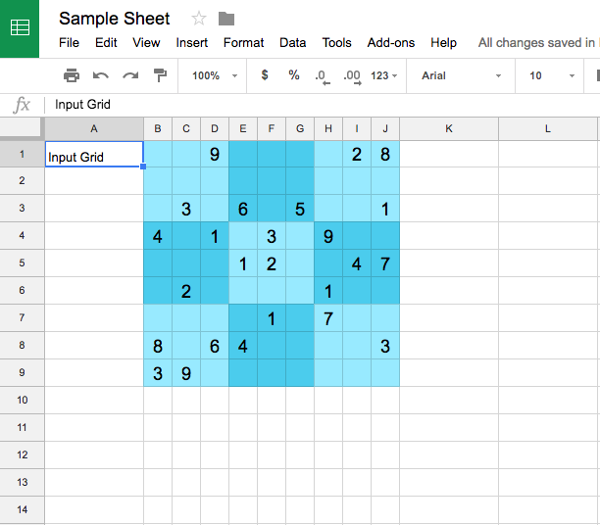600x525 pixels.
Task: Format selection as percent
Action: click(294, 75)
